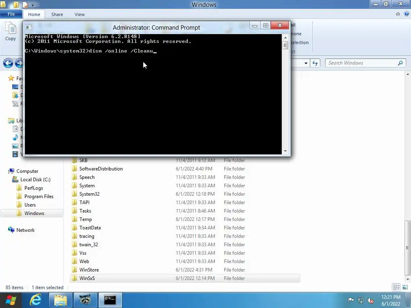411x308 pixels.
Task: Click the Quick Access Toolbar dropdown arrow
Action: (33, 5)
